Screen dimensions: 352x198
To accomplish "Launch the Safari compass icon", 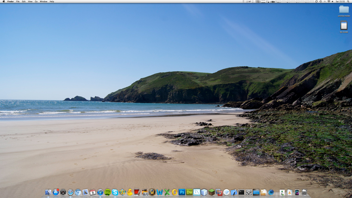I will (x=70, y=192).
